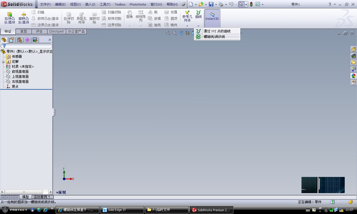Image resolution: width=357 pixels, height=214 pixels.
Task: Switch to the 运动算例 1 bottom tab
Action: click(42, 197)
